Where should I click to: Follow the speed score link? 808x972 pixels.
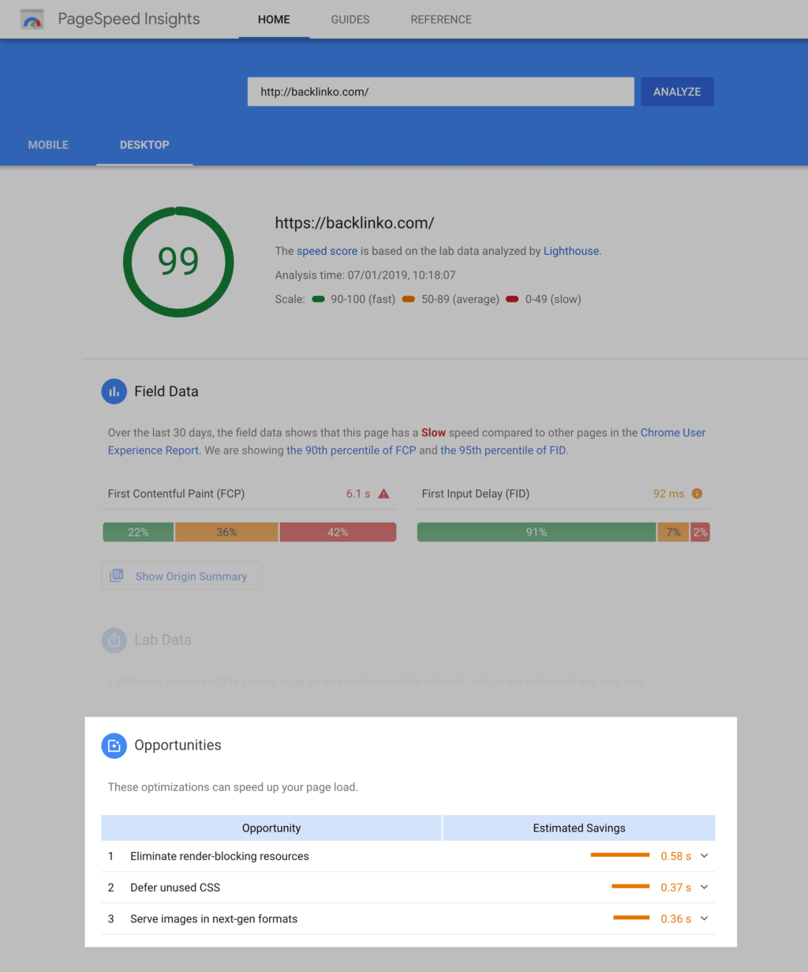[327, 251]
